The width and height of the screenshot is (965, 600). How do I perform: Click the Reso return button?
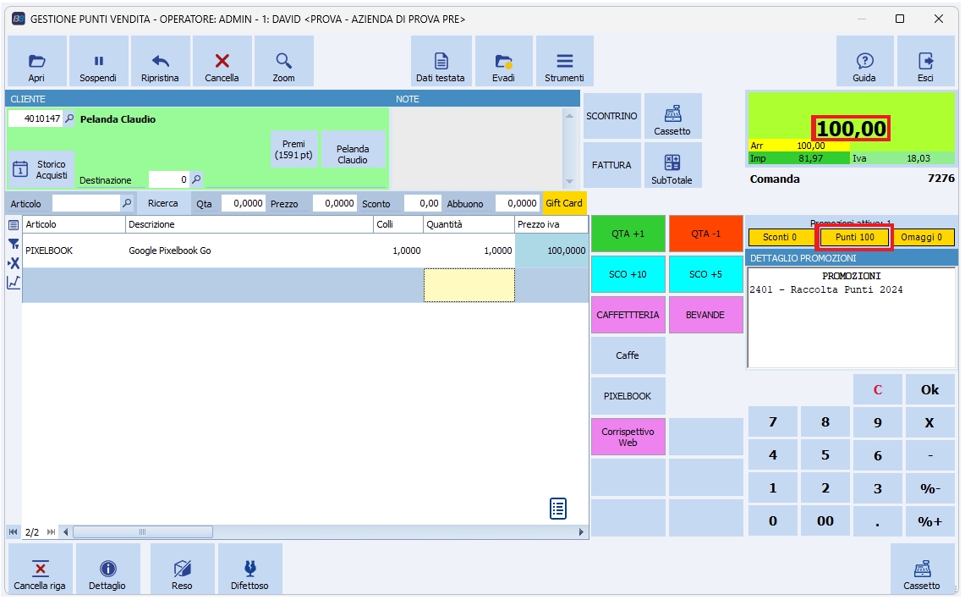coord(182,569)
